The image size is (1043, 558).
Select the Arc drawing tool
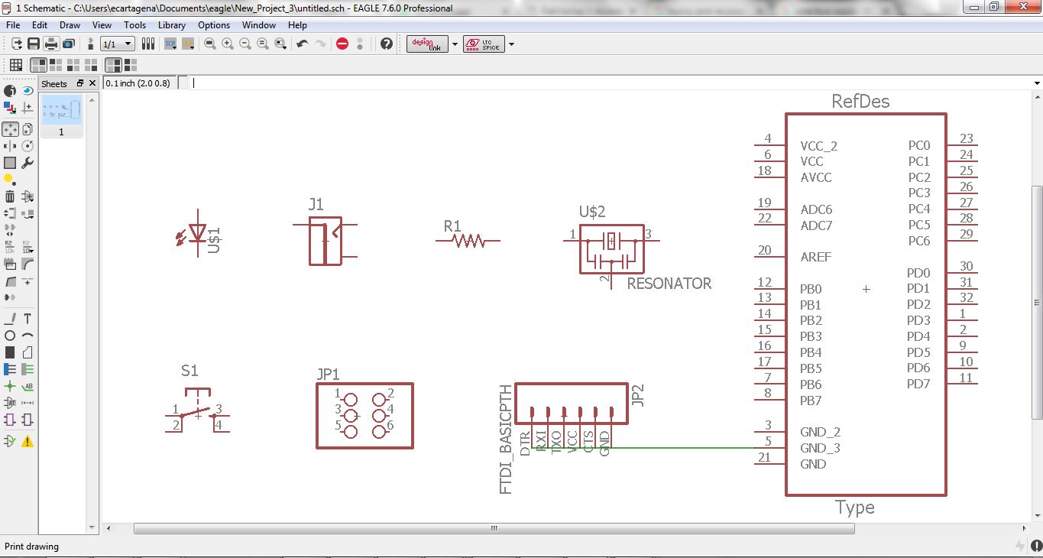pos(28,335)
